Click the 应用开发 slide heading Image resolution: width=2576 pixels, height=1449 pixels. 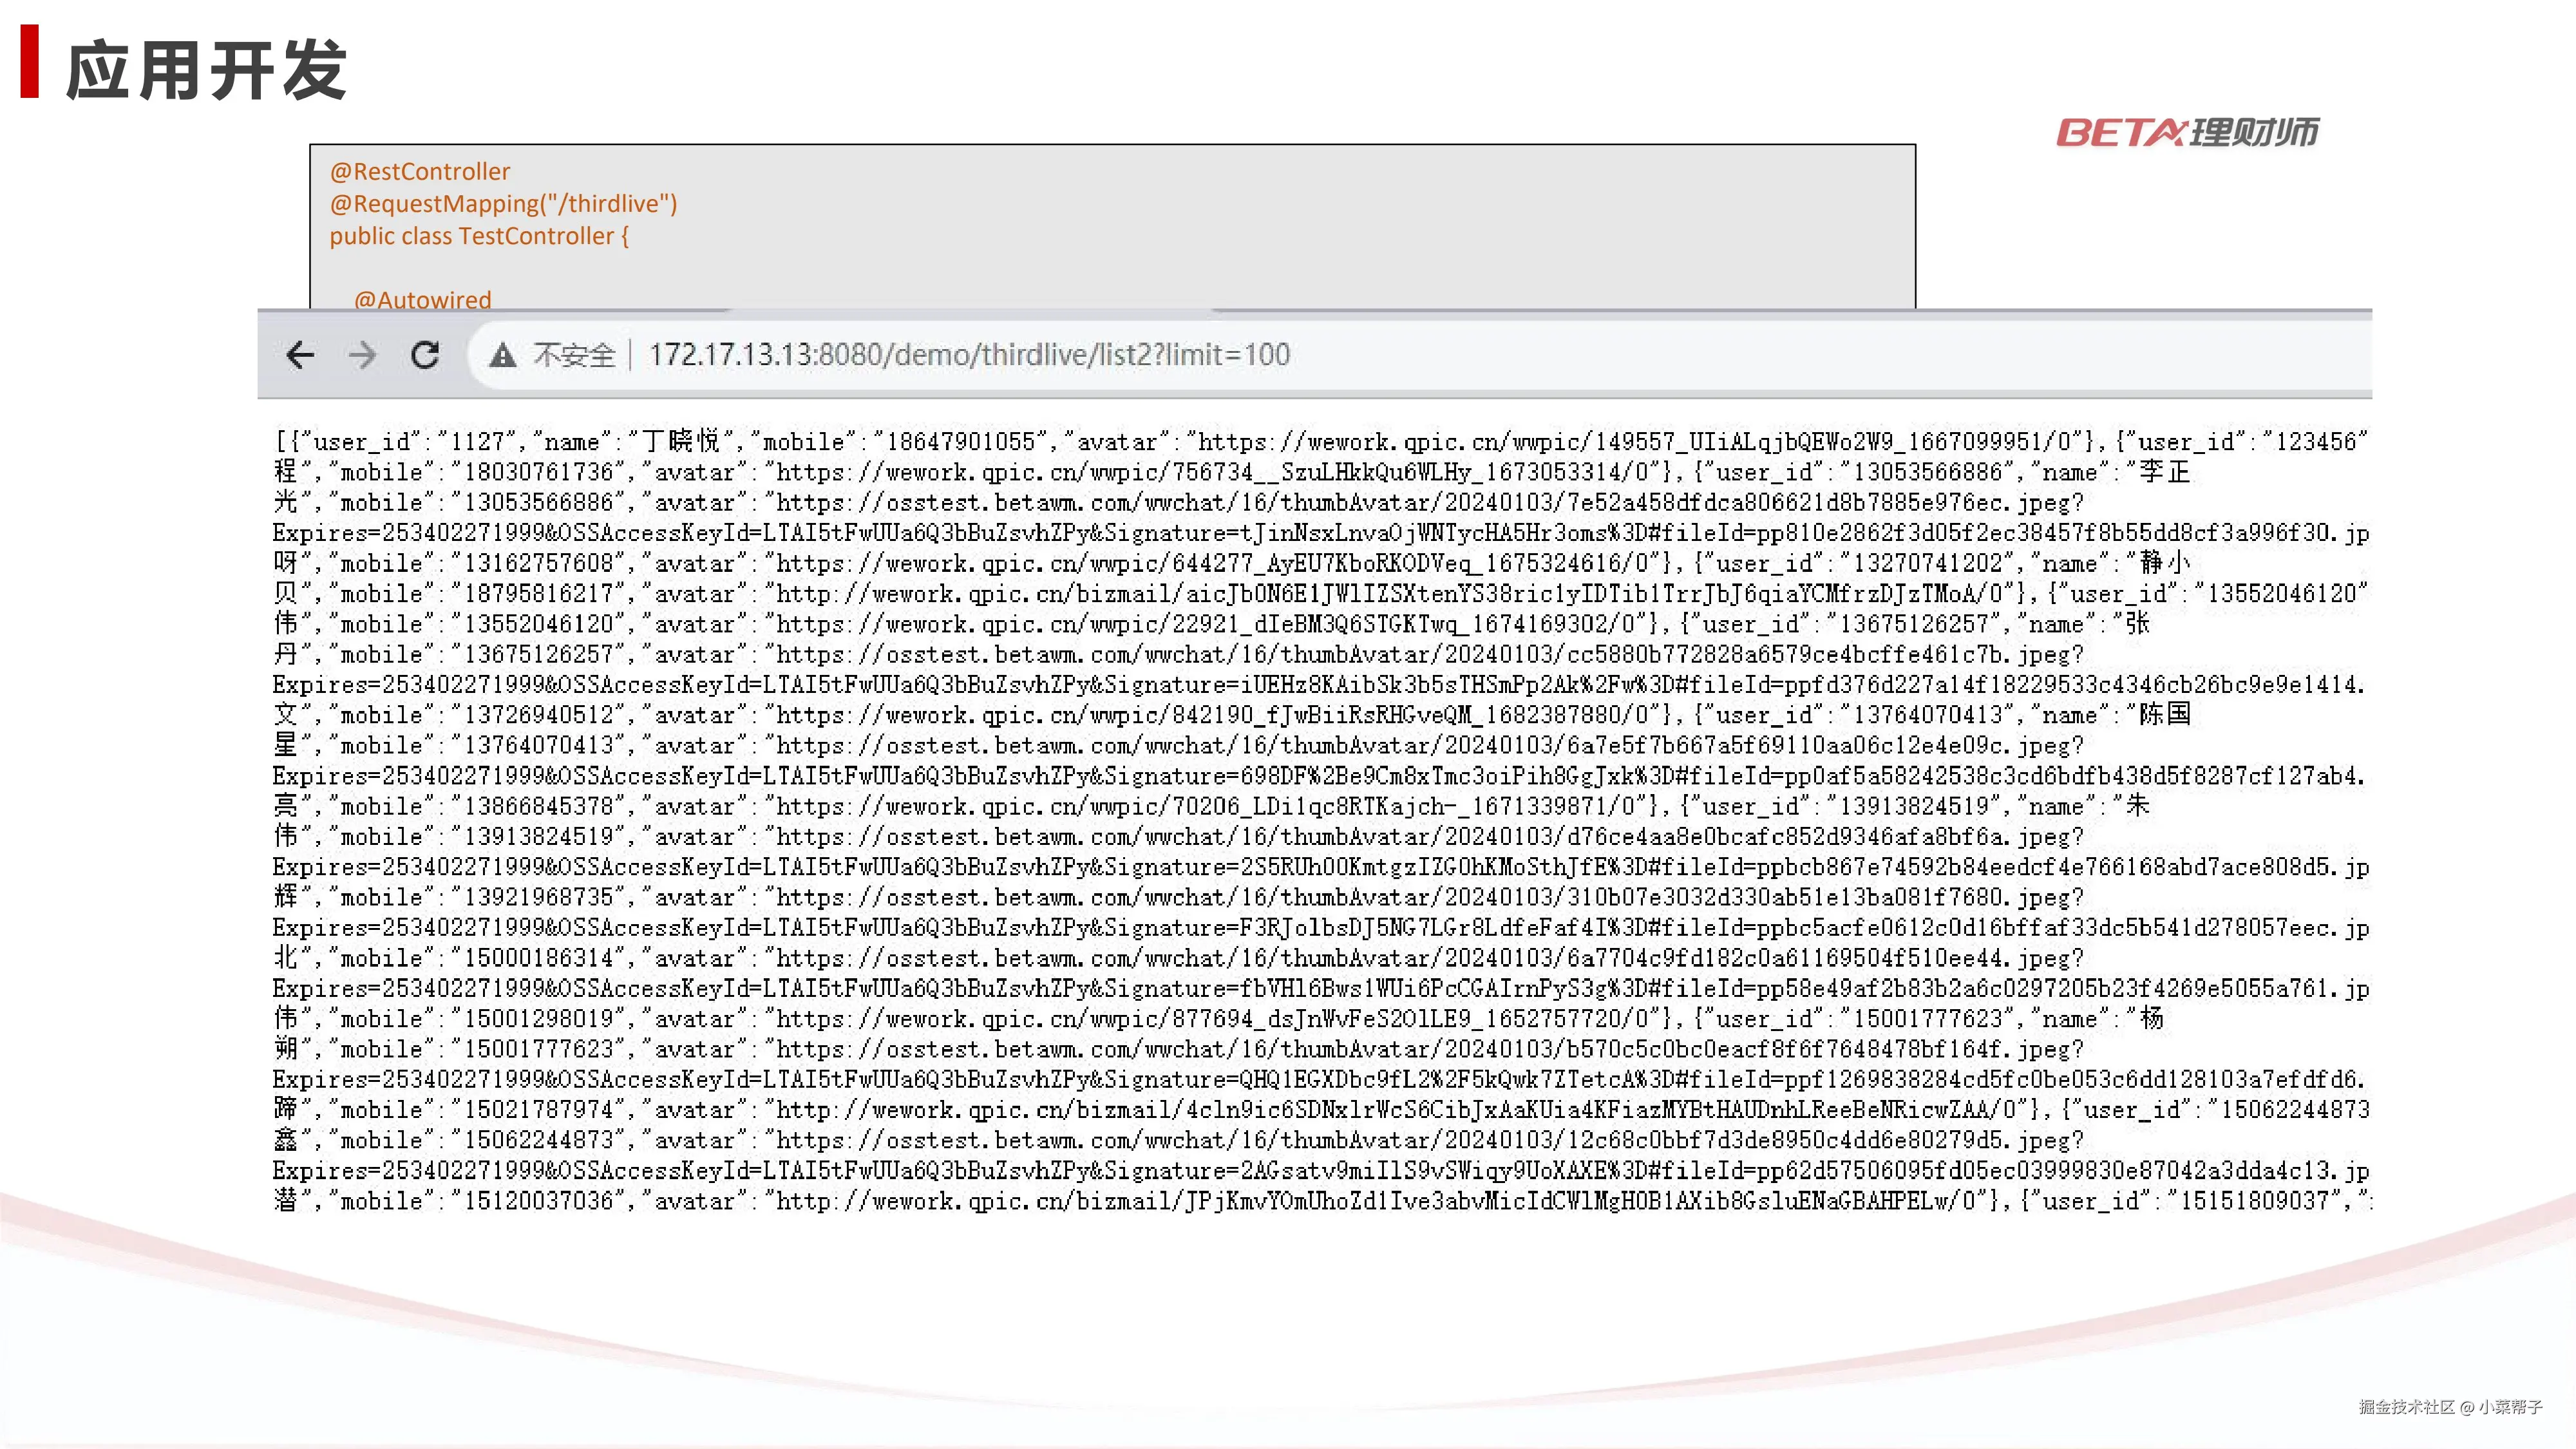(206, 70)
